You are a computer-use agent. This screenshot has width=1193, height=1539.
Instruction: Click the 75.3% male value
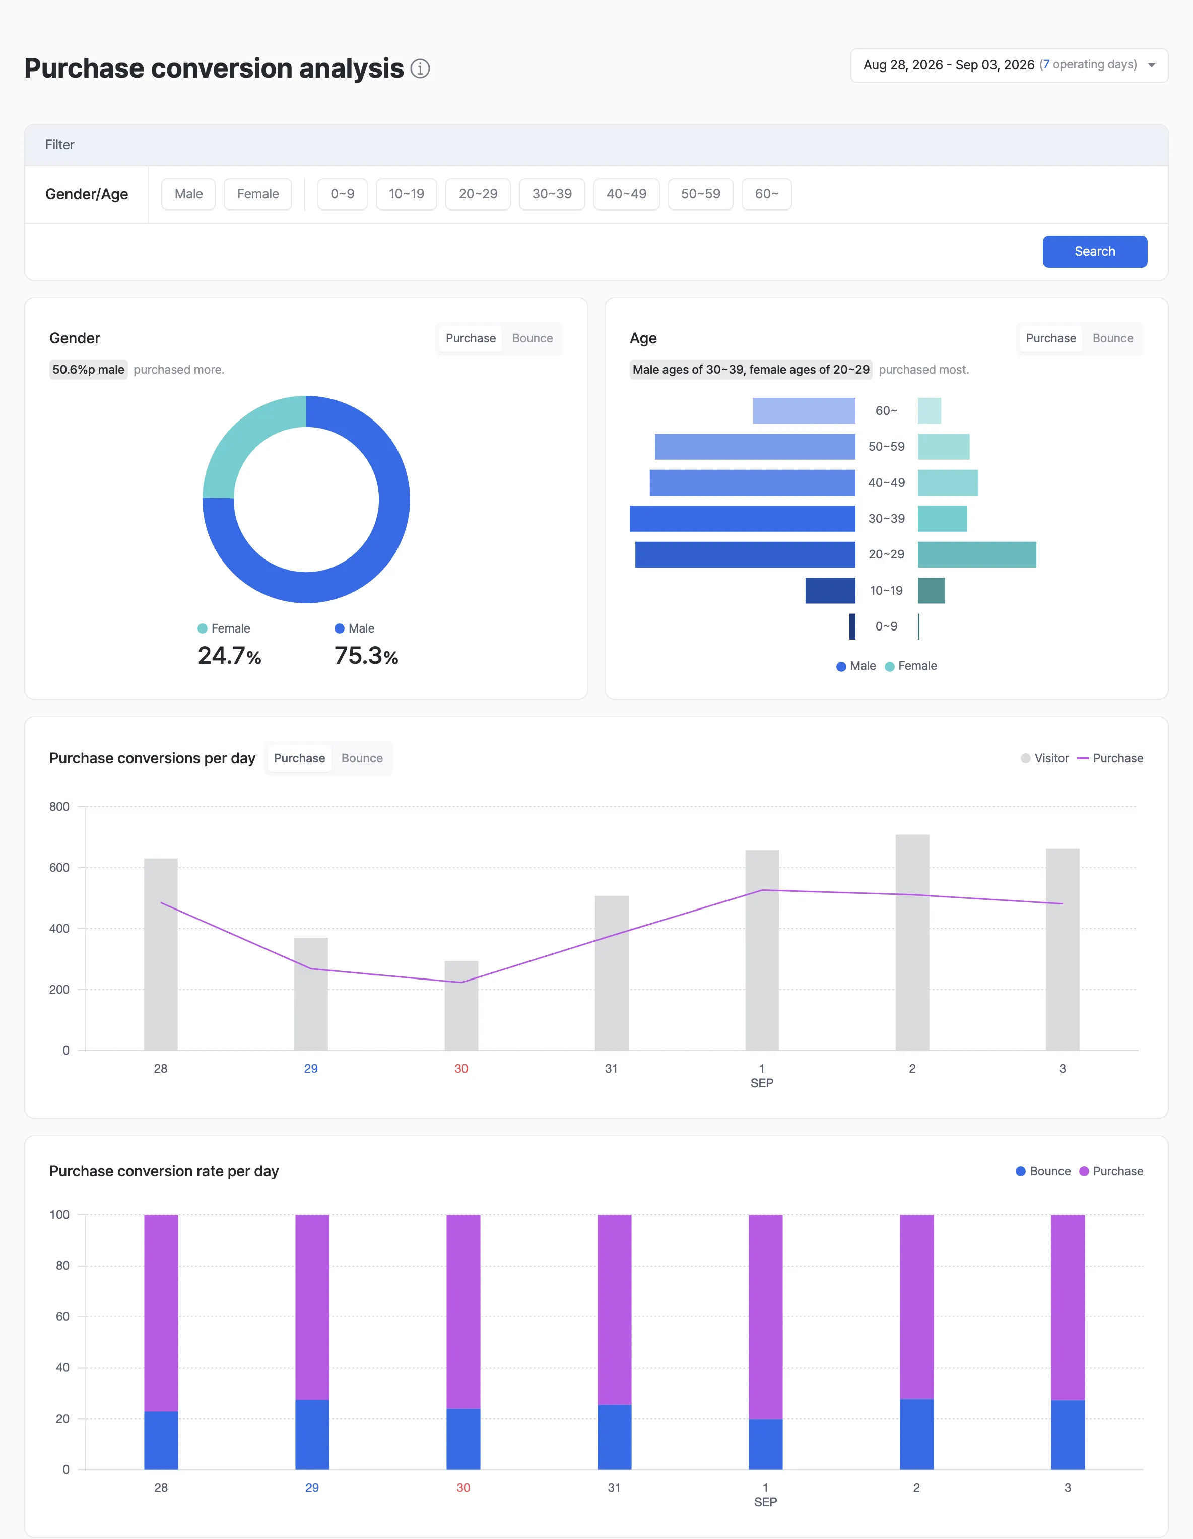367,656
